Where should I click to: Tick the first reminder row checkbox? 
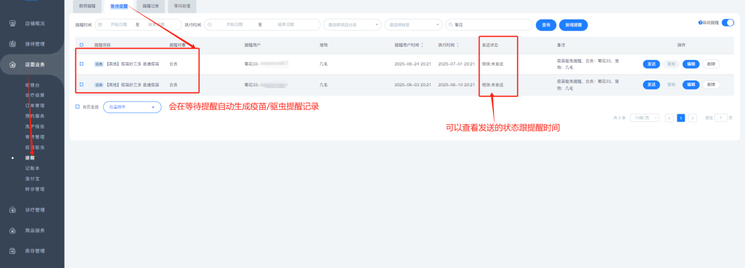[81, 64]
